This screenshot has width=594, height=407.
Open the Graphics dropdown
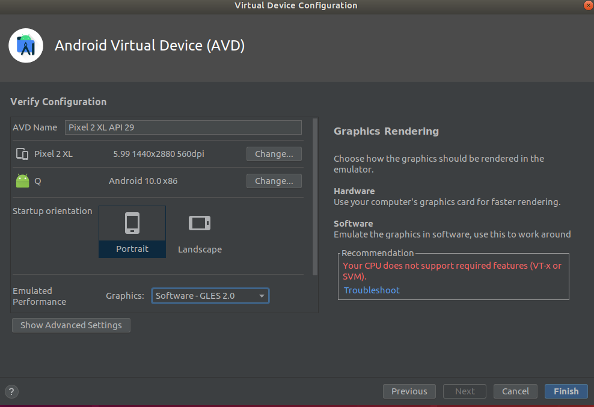[210, 296]
